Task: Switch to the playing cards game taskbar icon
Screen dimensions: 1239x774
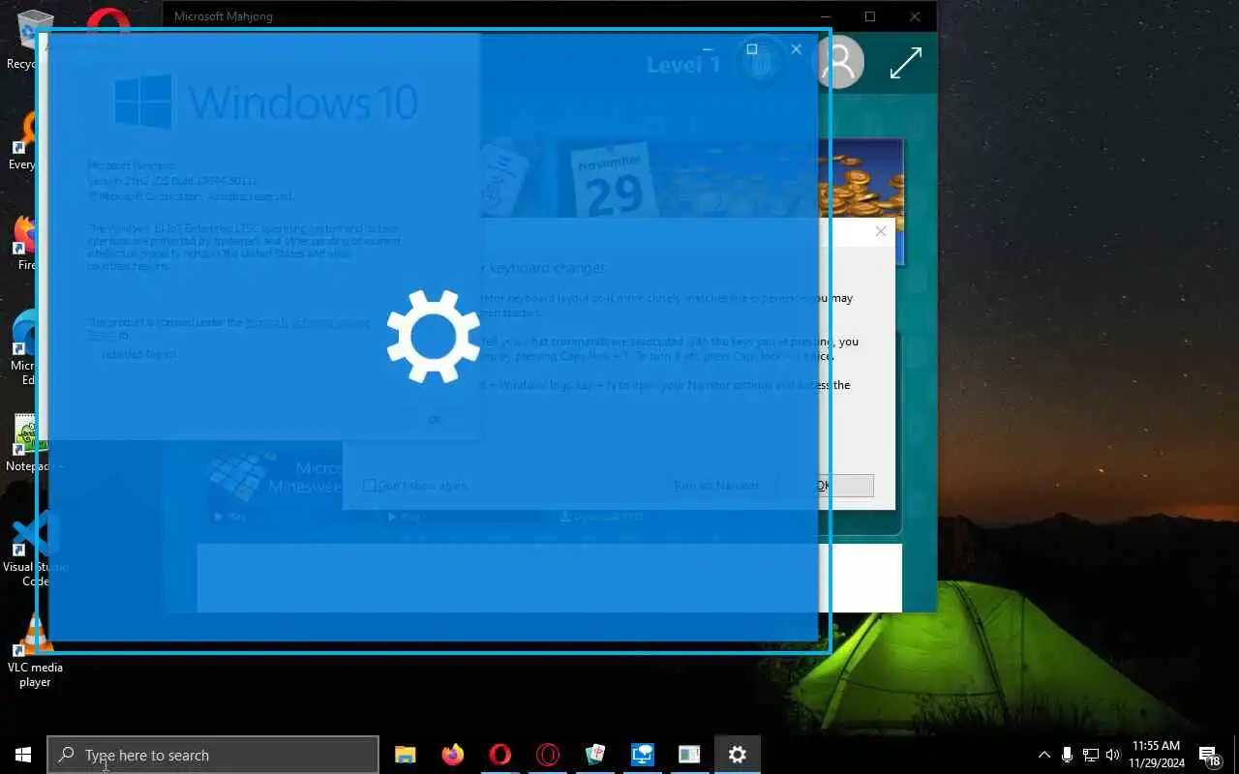Action: pyautogui.click(x=594, y=755)
